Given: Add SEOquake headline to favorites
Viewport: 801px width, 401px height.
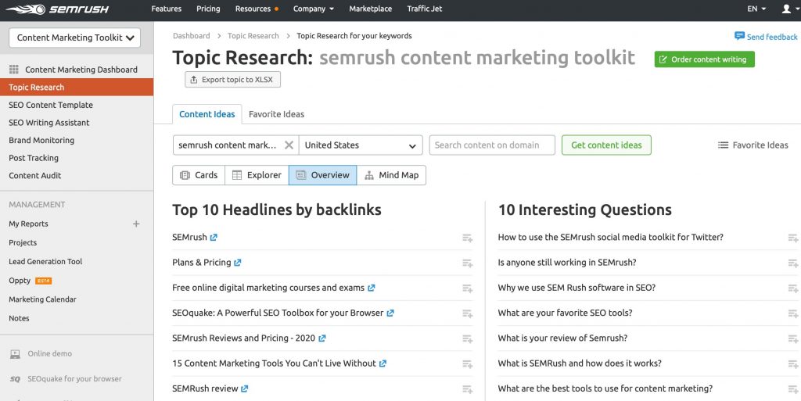Looking at the screenshot, I should pos(468,313).
